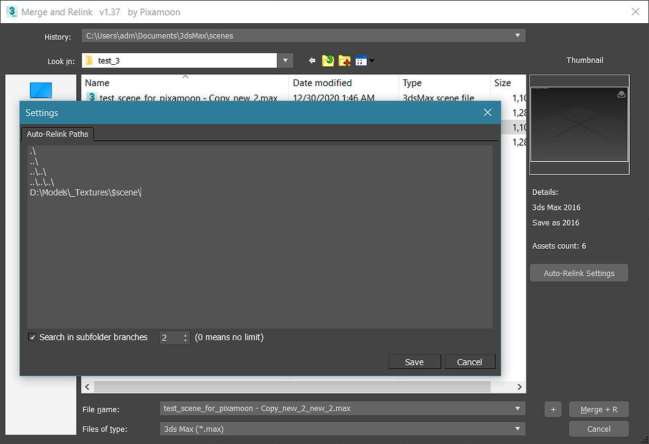
Task: Sort files by Type column
Action: (x=444, y=83)
